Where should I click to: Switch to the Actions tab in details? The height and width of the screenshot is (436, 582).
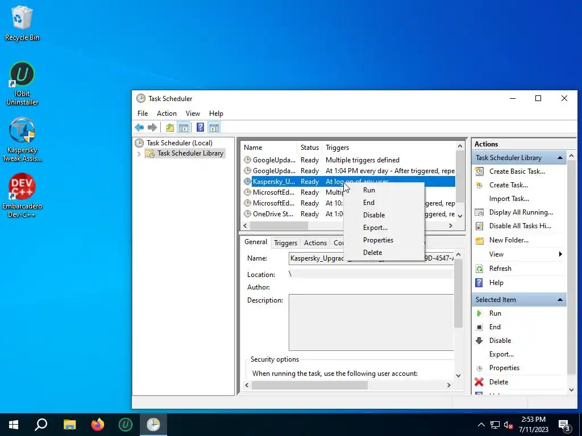tap(315, 243)
